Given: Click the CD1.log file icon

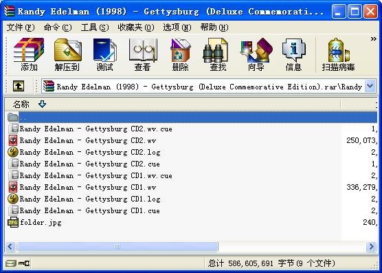Looking at the screenshot, I should [13, 199].
